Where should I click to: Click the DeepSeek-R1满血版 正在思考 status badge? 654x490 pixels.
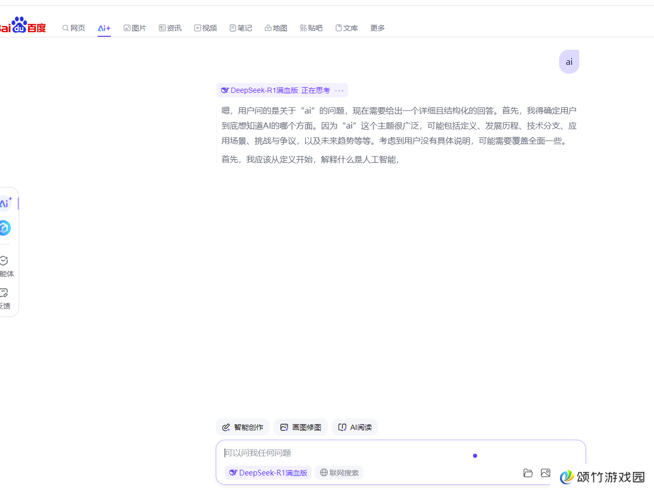tap(282, 90)
